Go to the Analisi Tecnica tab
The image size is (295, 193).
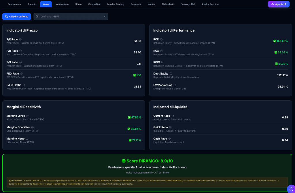tap(210, 4)
